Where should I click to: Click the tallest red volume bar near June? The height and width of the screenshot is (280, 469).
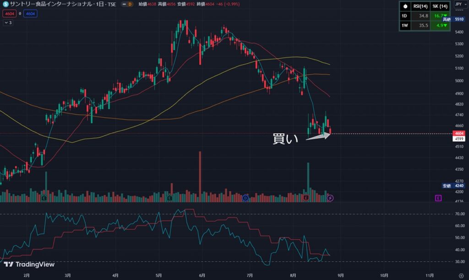pyautogui.click(x=200, y=177)
